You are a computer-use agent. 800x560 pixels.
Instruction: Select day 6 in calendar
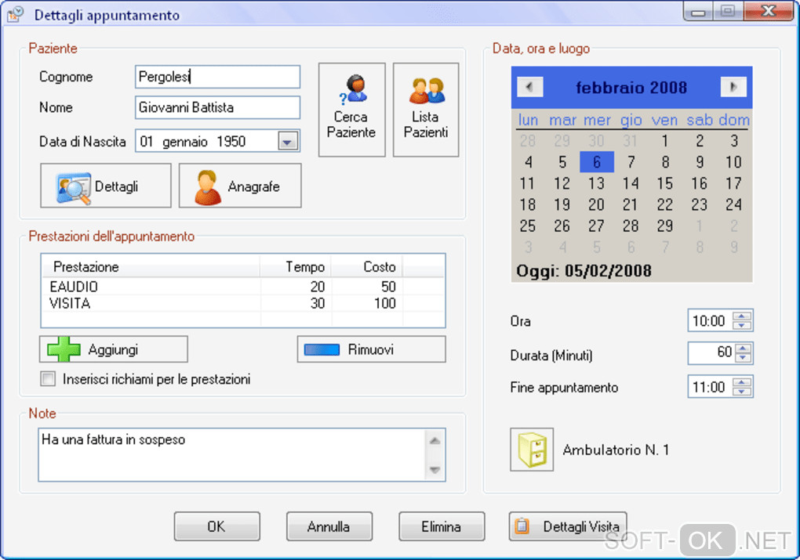[596, 162]
